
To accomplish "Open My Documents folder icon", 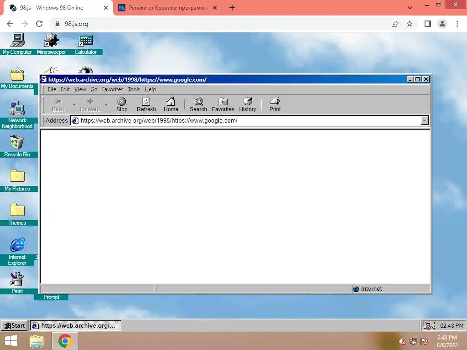I will (x=17, y=78).
